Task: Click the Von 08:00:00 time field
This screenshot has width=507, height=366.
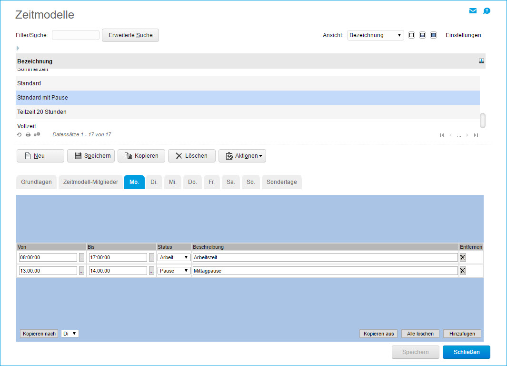Action: click(x=48, y=258)
